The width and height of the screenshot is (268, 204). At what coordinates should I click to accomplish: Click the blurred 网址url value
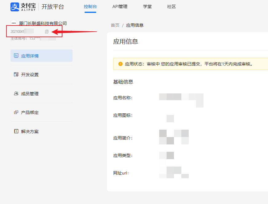174,172
